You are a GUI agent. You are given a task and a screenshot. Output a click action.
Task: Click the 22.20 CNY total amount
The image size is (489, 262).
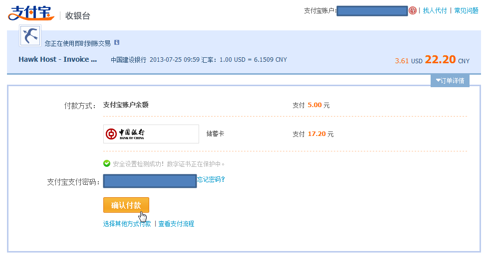tap(447, 59)
